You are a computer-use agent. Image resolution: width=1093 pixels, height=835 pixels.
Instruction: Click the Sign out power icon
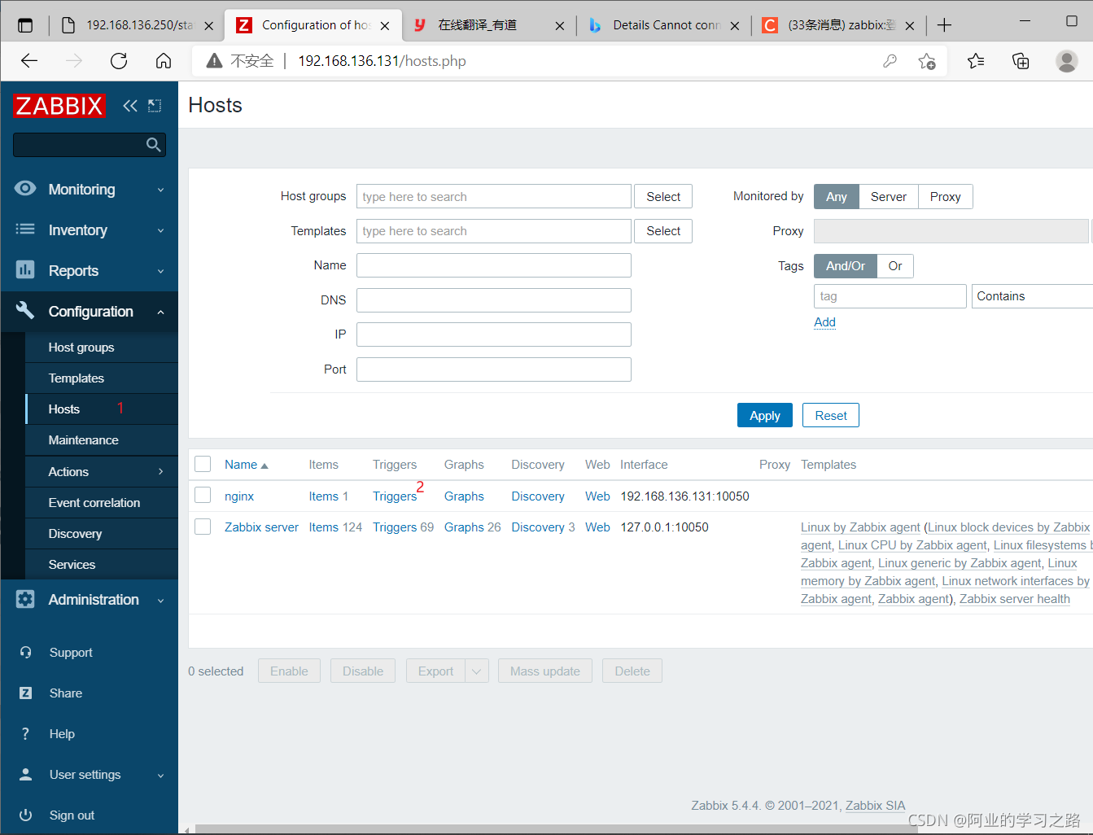25,815
